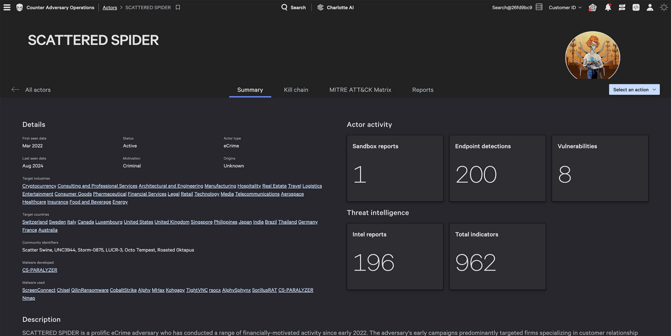Open the Vulnerabilities card
The image size is (671, 336).
pyautogui.click(x=600, y=168)
